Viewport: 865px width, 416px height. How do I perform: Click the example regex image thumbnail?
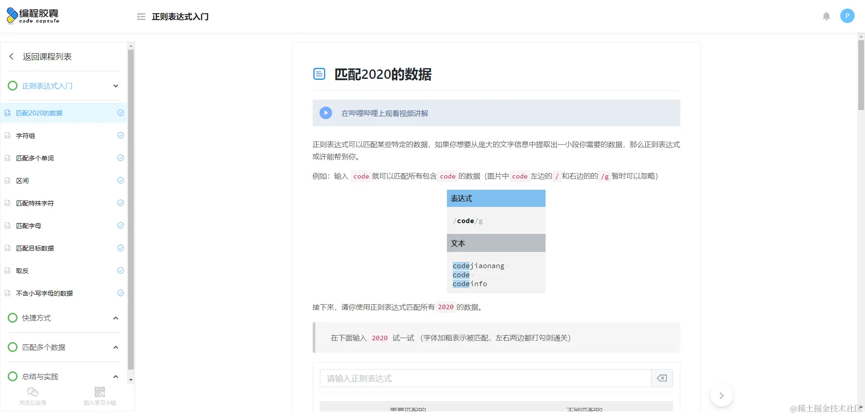(496, 241)
